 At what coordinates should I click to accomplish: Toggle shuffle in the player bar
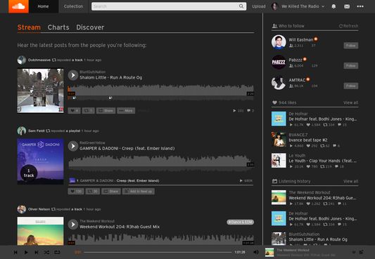tap(46, 252)
